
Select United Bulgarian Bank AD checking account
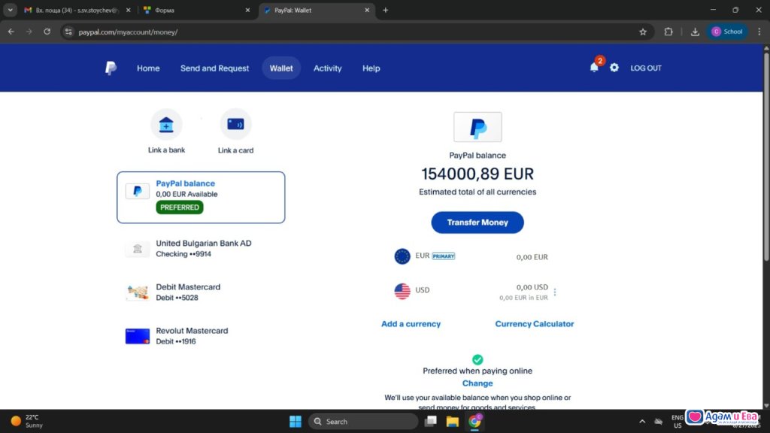point(201,248)
